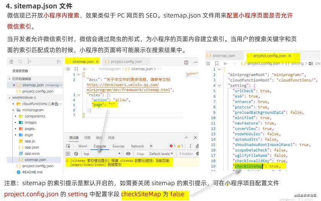Open the editor's more actions ellipsis
Screen dimensions: 321x201
coord(196,62)
